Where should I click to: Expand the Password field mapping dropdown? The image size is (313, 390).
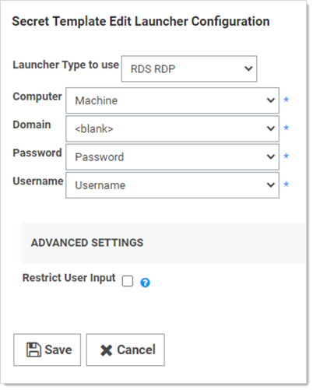(x=172, y=157)
